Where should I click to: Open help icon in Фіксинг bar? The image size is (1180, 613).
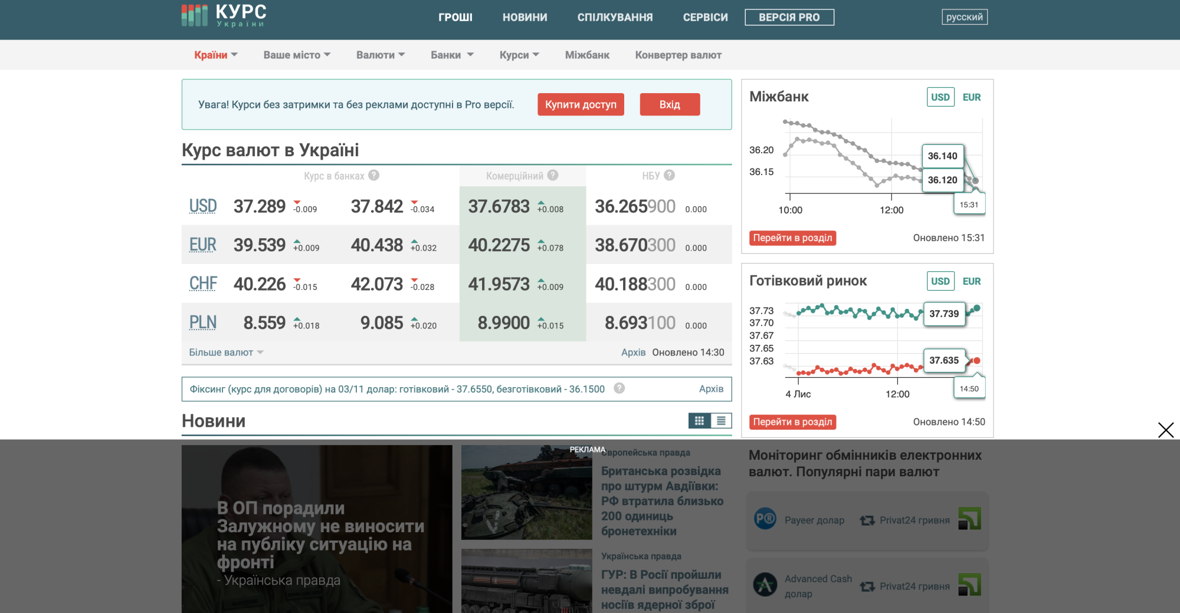619,388
